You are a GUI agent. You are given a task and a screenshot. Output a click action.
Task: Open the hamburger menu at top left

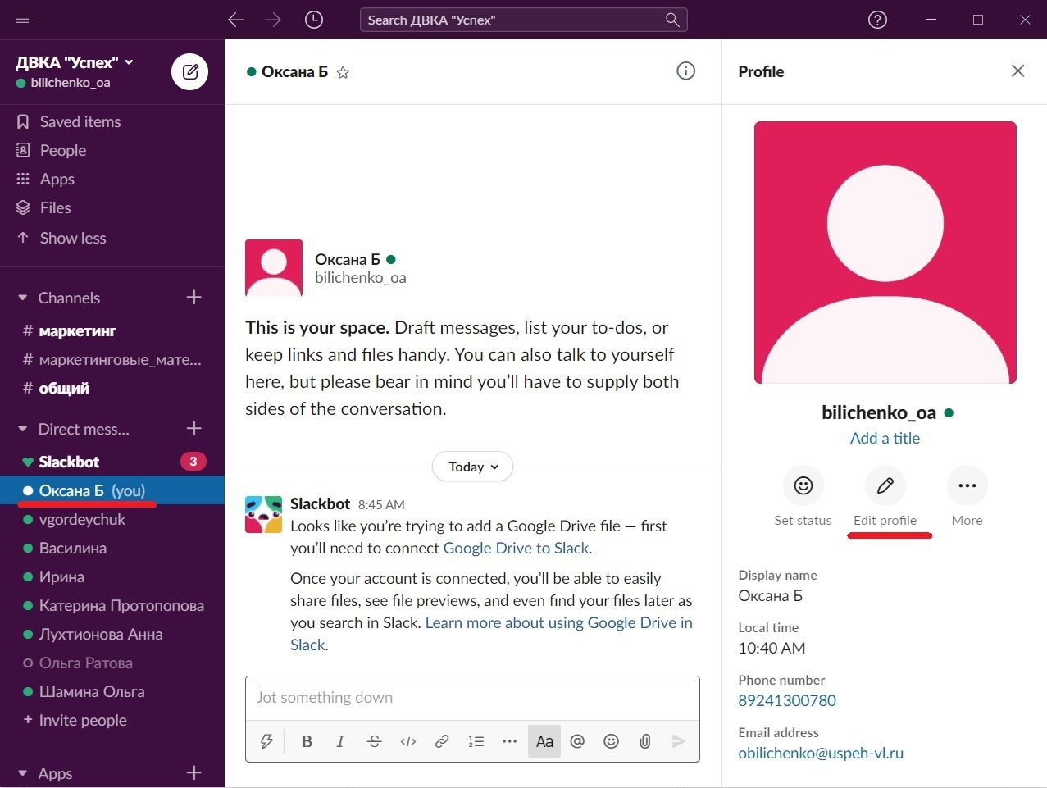click(x=23, y=20)
